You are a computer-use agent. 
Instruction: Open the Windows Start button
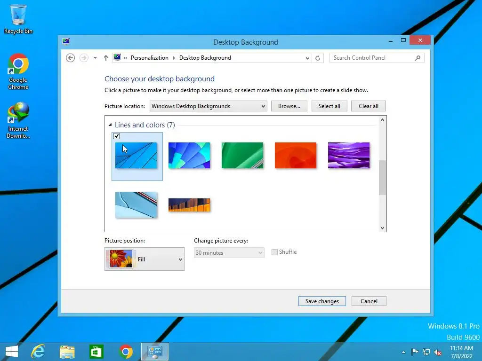point(12,352)
